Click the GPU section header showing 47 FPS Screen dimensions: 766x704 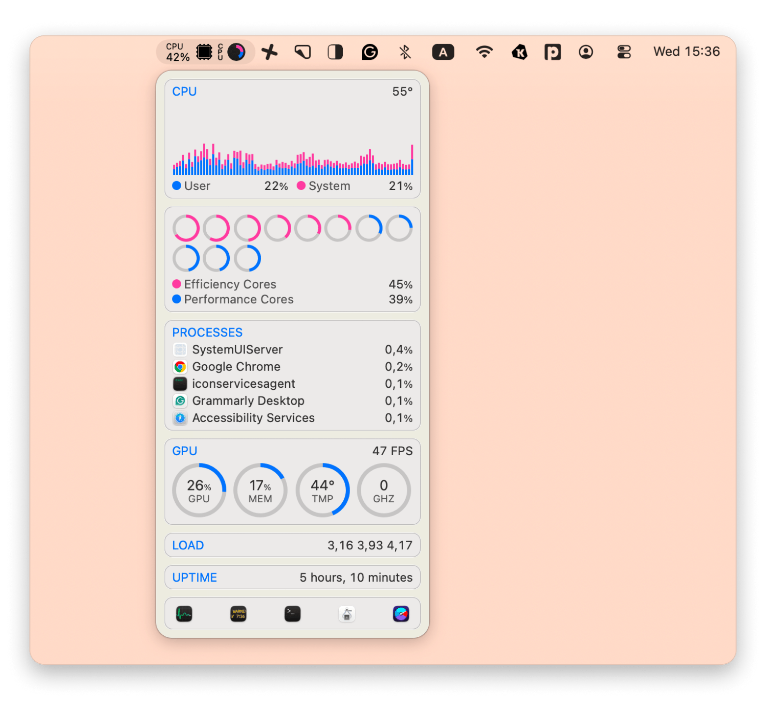click(293, 450)
